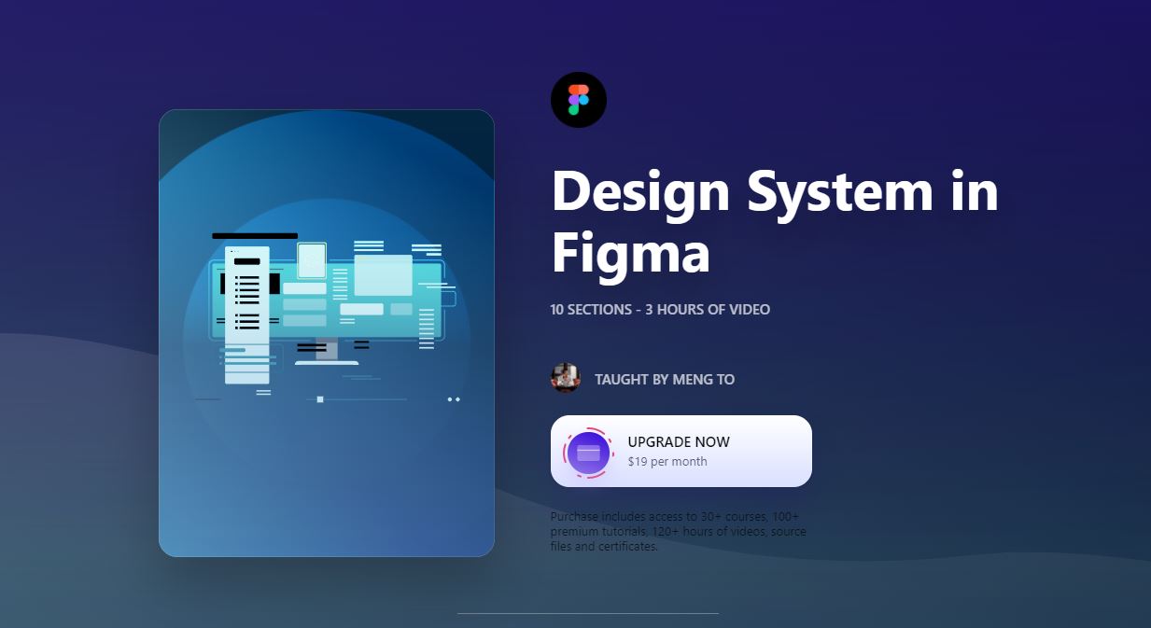Open the course illustration card
This screenshot has height=628, width=1151.
(327, 333)
